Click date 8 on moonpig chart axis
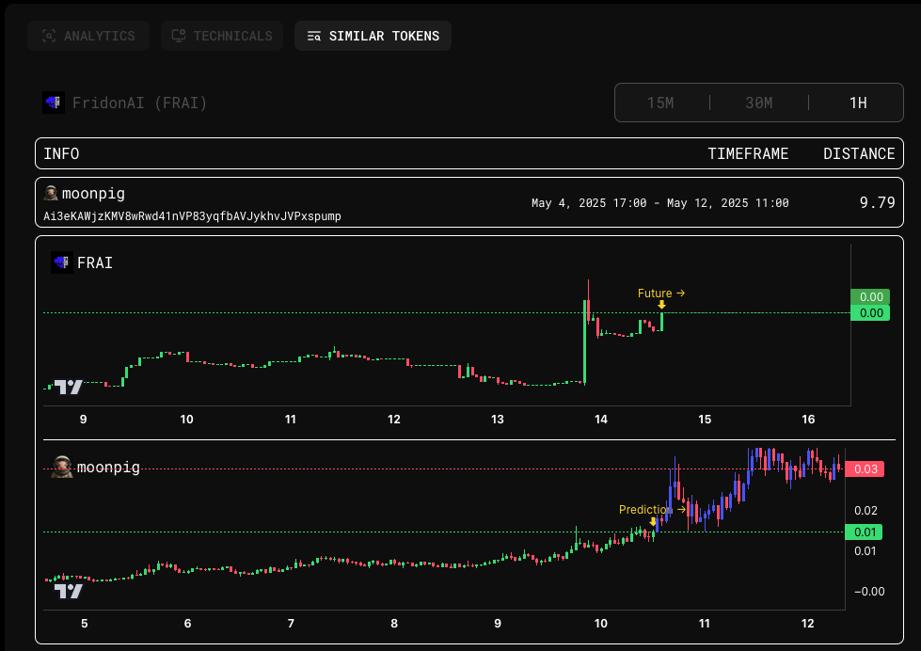 click(x=394, y=624)
